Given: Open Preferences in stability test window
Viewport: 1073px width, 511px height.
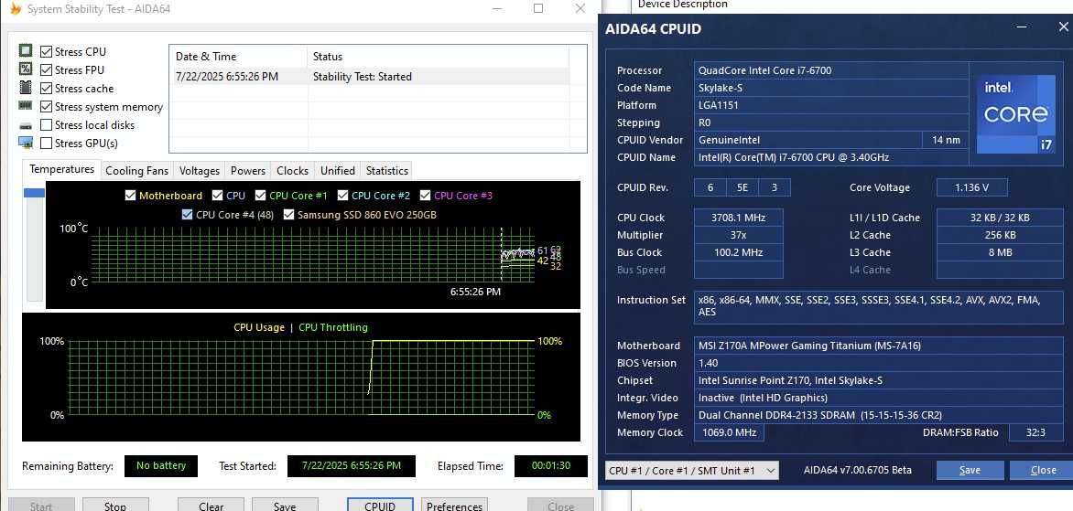Looking at the screenshot, I should 454,506.
